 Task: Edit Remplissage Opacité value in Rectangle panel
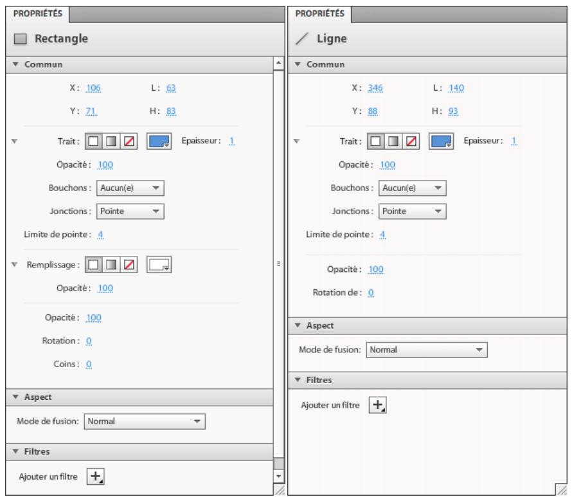point(105,288)
